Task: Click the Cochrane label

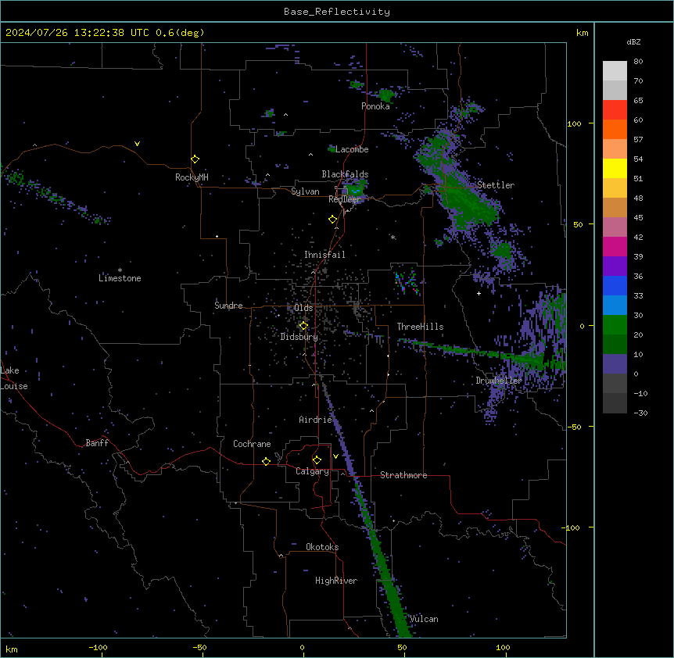Action: 252,444
